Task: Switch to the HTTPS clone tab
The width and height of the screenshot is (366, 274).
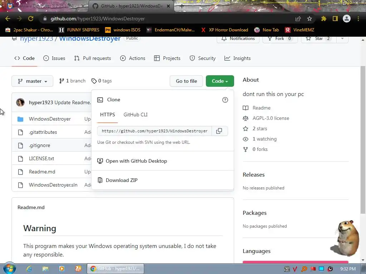Action: click(x=107, y=115)
